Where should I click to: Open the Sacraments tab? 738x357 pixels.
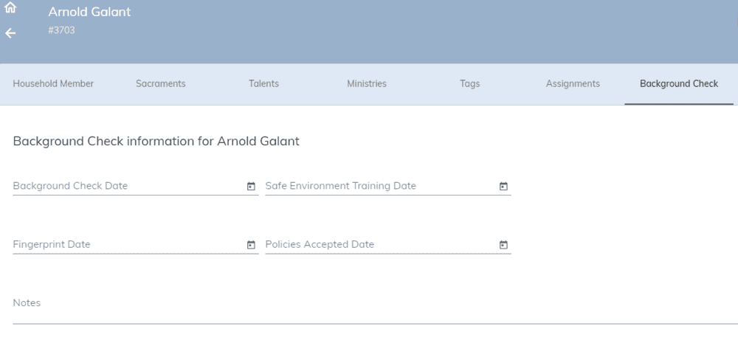160,84
